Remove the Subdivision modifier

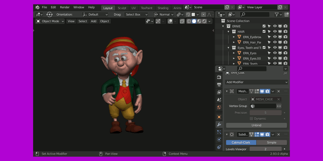coord(279,134)
